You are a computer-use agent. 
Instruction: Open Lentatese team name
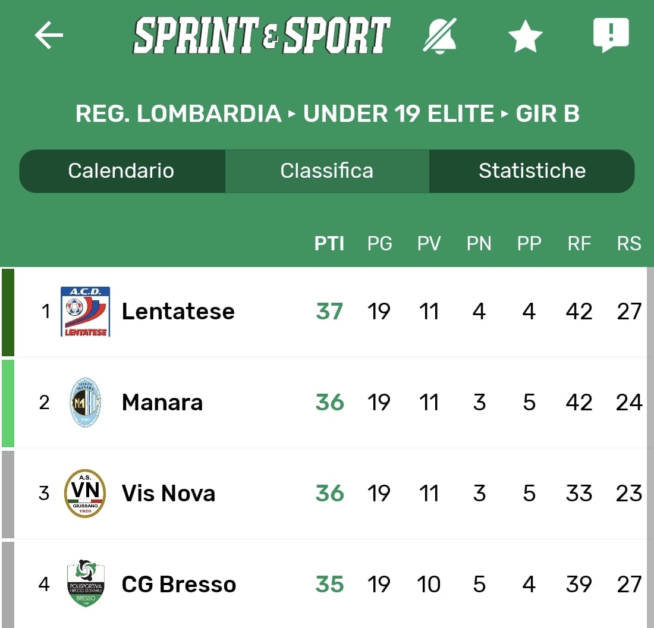pos(178,312)
